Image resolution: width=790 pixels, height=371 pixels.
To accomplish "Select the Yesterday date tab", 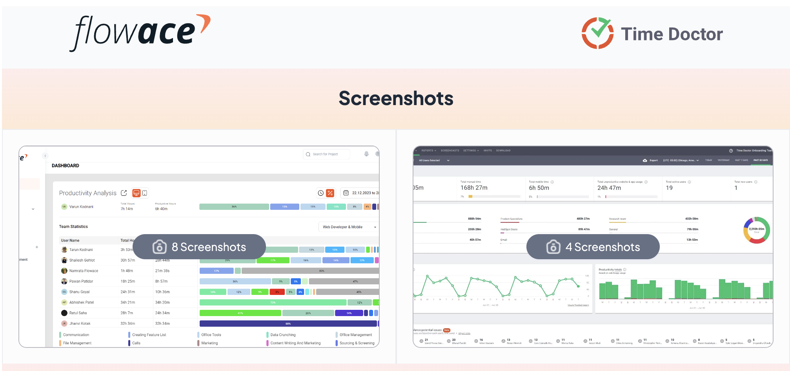I will 723,160.
